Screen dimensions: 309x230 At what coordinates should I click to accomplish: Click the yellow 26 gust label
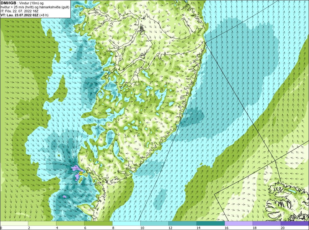click(81, 173)
